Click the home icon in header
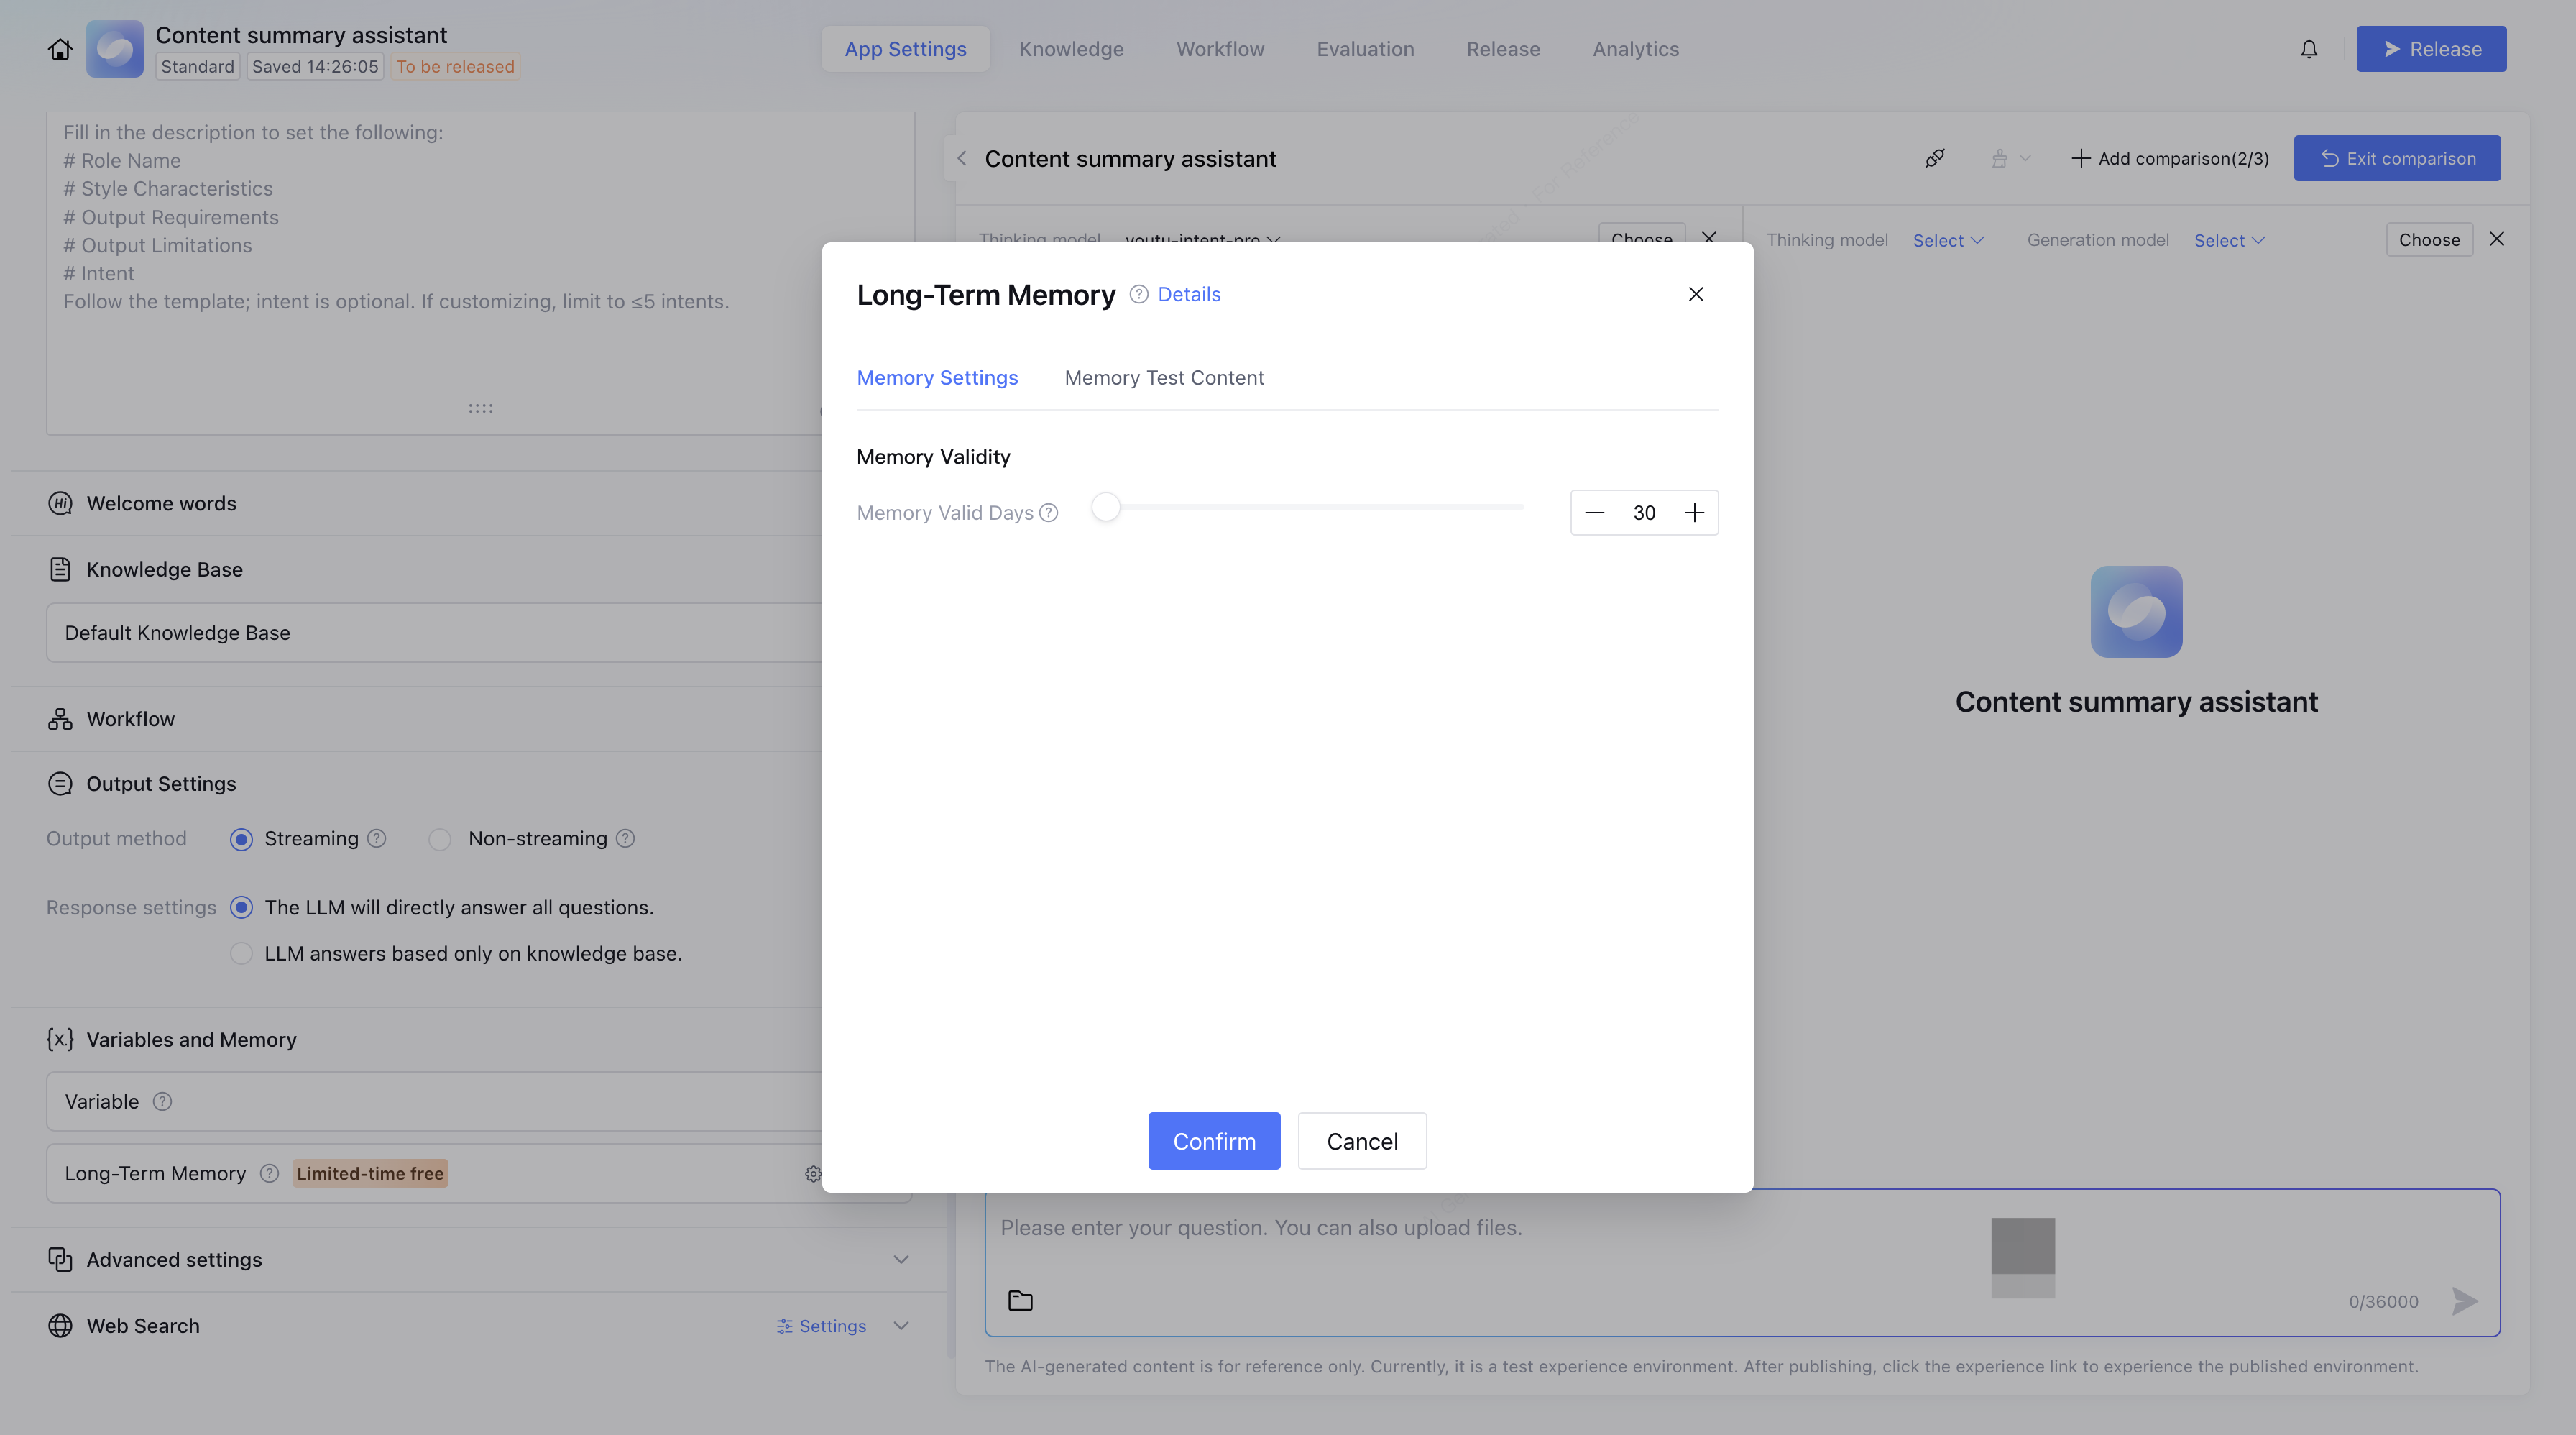2576x1435 pixels. [x=60, y=49]
